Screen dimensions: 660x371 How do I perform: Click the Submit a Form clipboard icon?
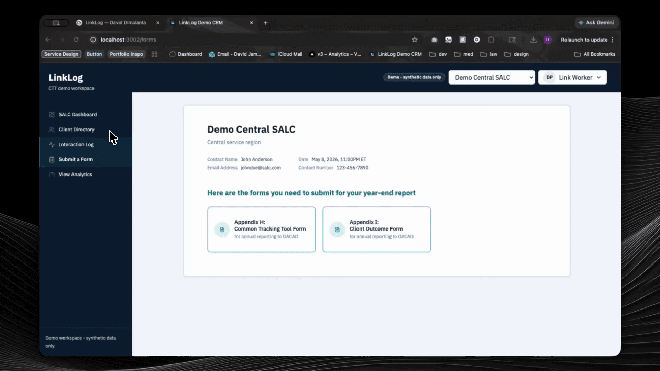tap(52, 159)
